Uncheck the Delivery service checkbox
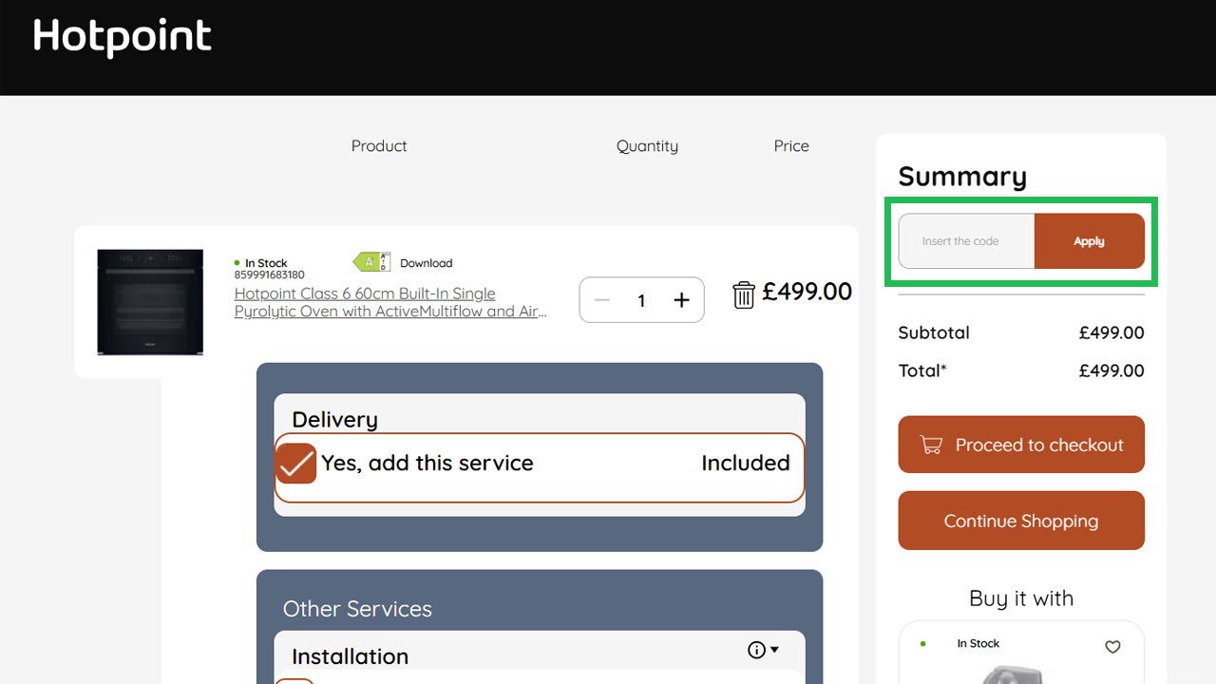Screen dimensions: 1216x684 [295, 464]
